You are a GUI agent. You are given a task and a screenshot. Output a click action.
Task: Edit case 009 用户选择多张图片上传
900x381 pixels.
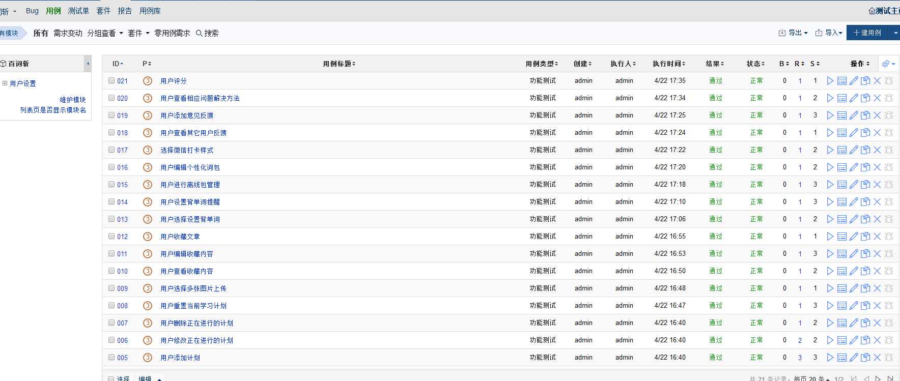pyautogui.click(x=854, y=288)
